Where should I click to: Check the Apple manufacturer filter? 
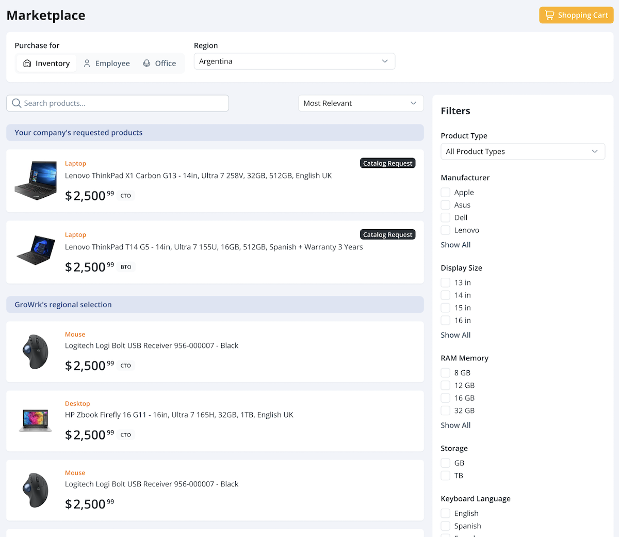pos(446,193)
